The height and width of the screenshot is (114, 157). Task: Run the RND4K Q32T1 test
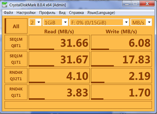click(x=16, y=76)
